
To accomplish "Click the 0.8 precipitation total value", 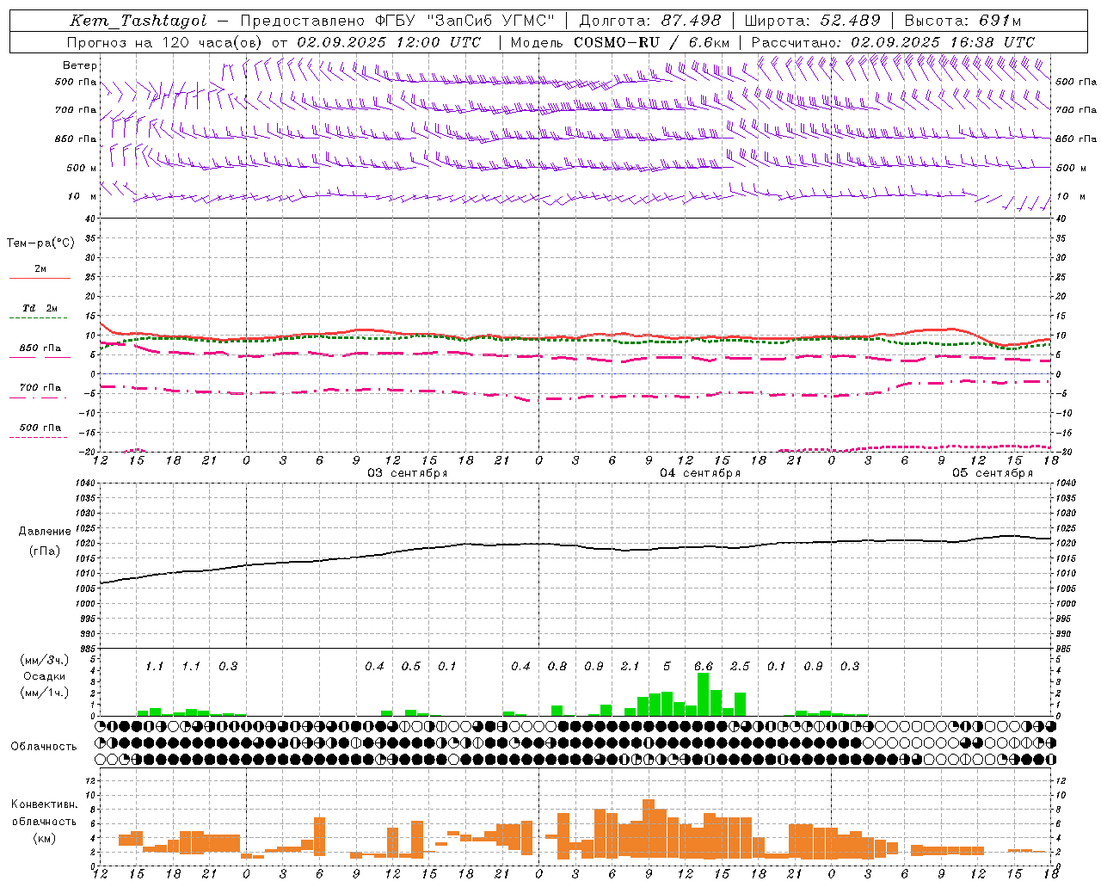I will click(x=557, y=666).
